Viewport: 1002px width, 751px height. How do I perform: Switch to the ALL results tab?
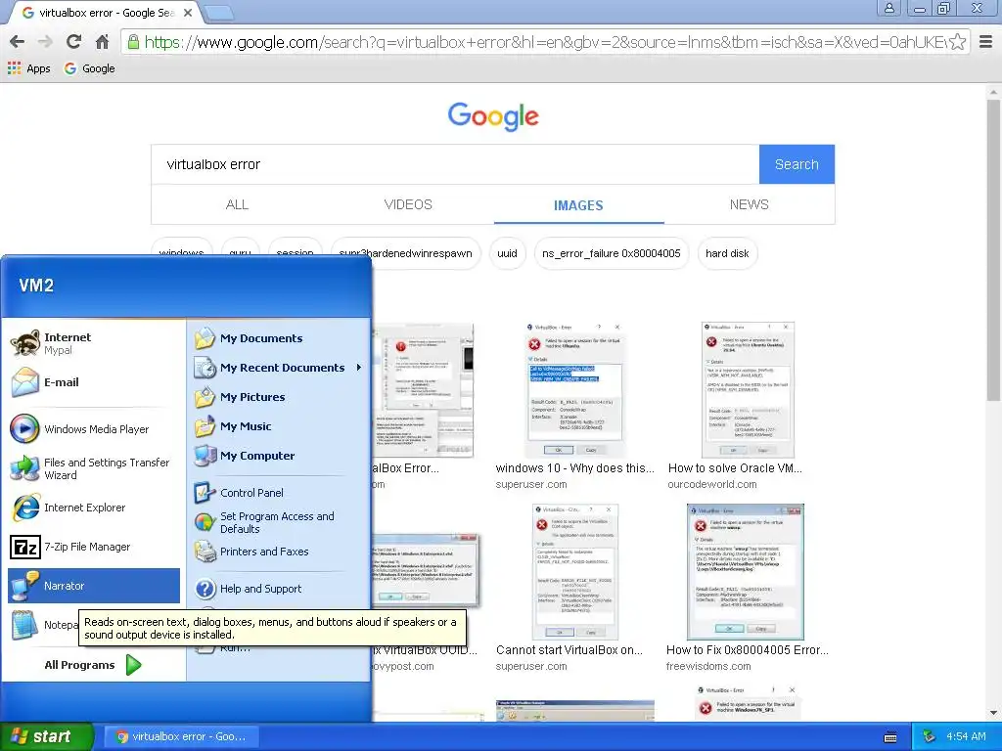[237, 205]
